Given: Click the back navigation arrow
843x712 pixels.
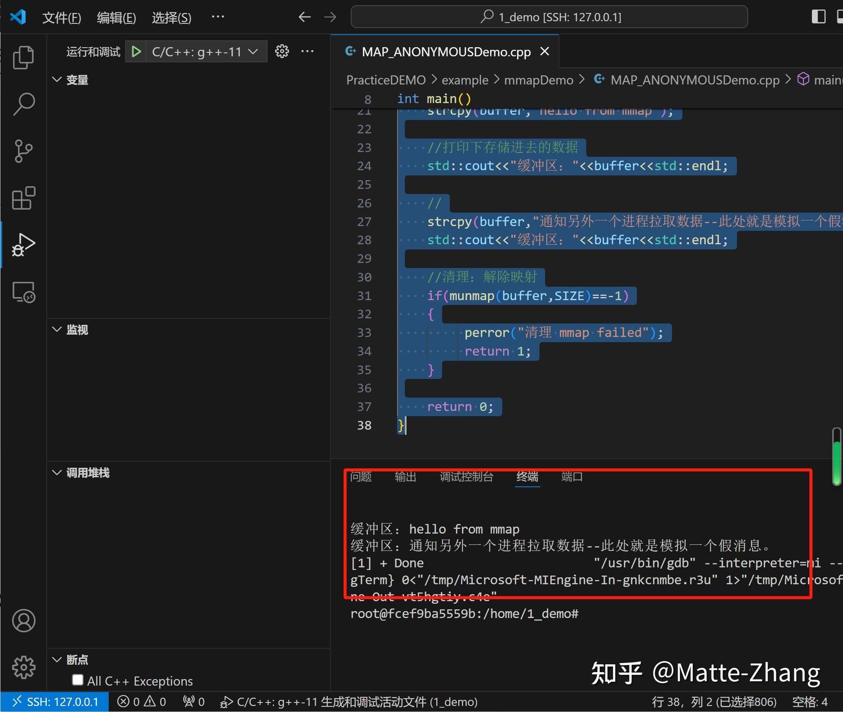Looking at the screenshot, I should (304, 16).
